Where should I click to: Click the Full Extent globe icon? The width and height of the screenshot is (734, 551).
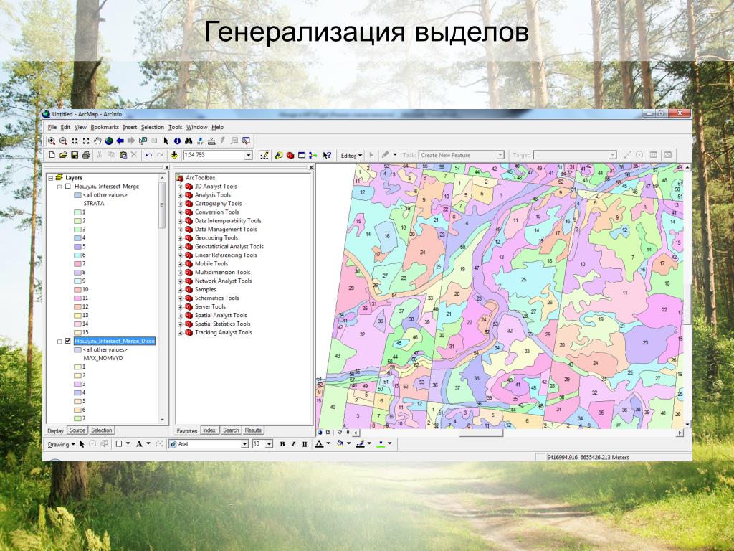point(109,141)
